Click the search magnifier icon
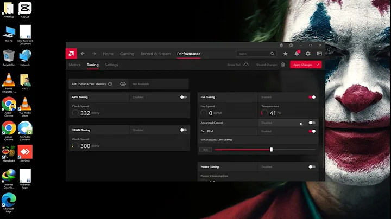 point(272,54)
